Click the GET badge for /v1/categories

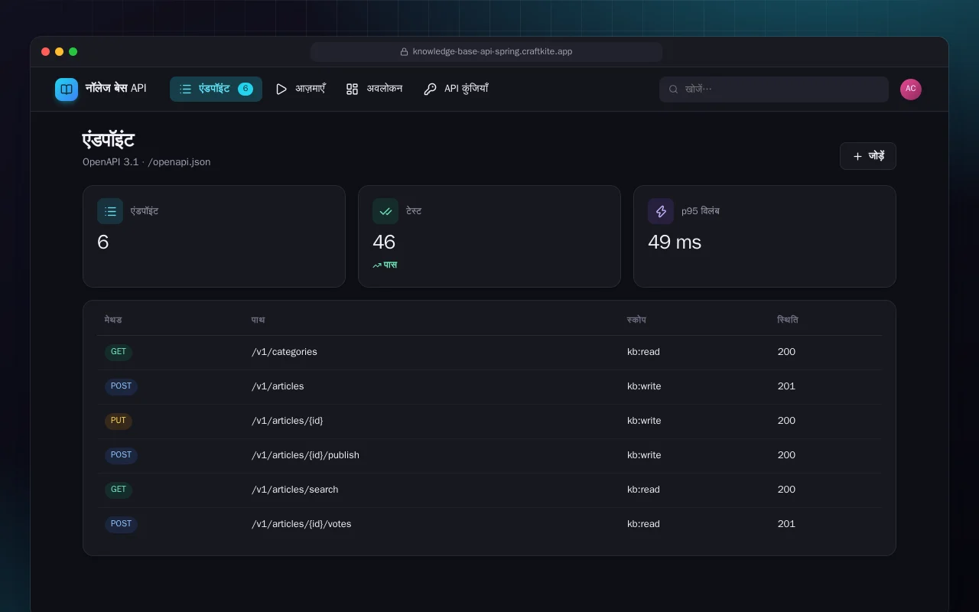[119, 353]
